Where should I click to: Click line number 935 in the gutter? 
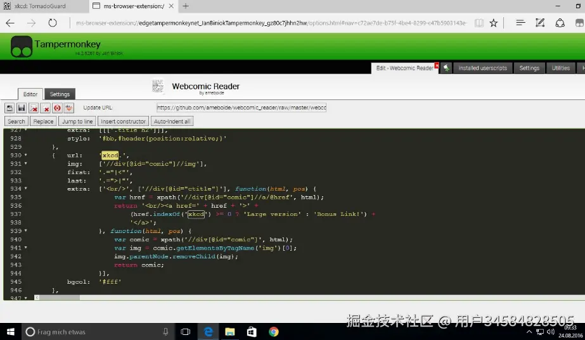tap(16, 197)
